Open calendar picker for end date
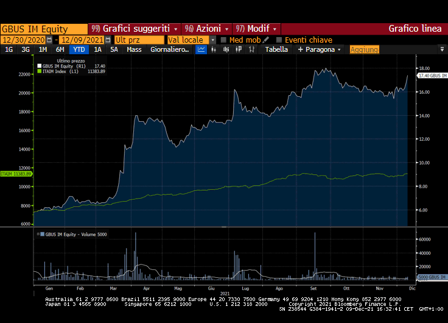Image resolution: width=448 pixels, height=323 pixels. coord(108,40)
